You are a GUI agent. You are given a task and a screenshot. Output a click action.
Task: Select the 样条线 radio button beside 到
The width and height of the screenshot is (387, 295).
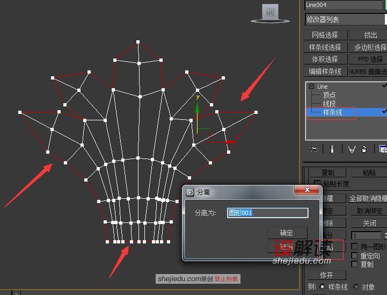point(322,287)
